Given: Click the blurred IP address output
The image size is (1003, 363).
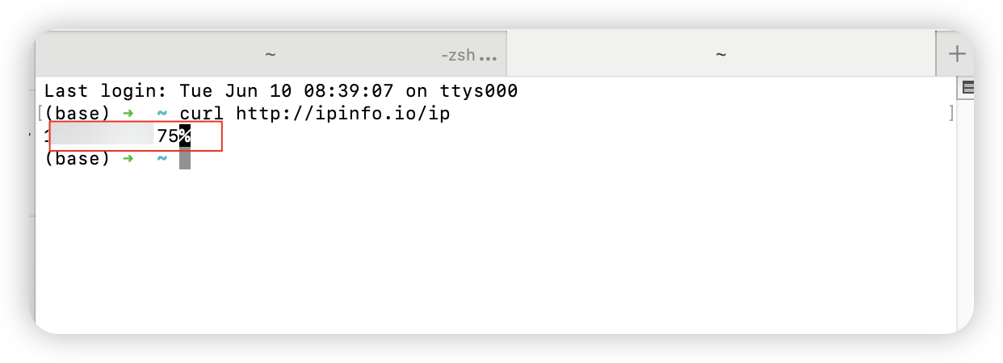Looking at the screenshot, I should [101, 136].
